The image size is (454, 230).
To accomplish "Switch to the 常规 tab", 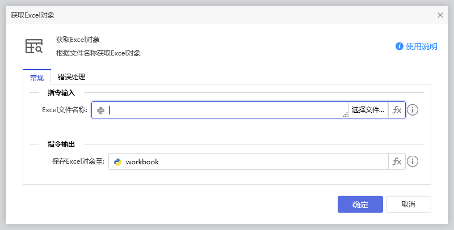I will click(37, 77).
